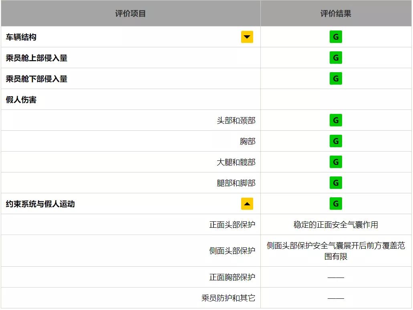413x310 pixels.
Task: Select the G rating for 胸部
Action: [336, 141]
